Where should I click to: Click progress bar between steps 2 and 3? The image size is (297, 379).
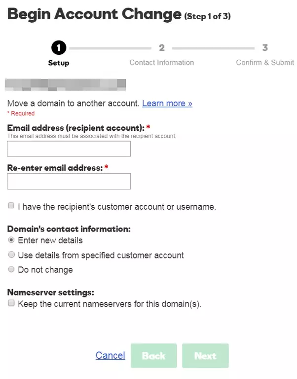coord(213,48)
